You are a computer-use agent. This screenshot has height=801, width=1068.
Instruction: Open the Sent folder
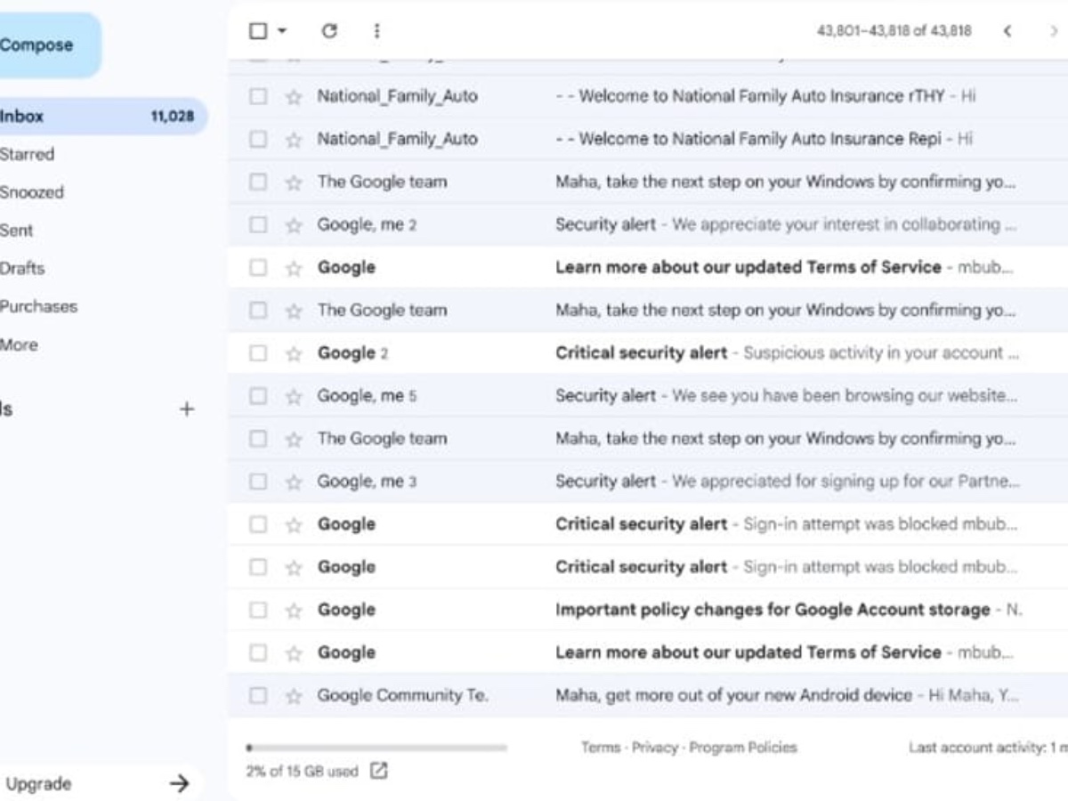(16, 230)
